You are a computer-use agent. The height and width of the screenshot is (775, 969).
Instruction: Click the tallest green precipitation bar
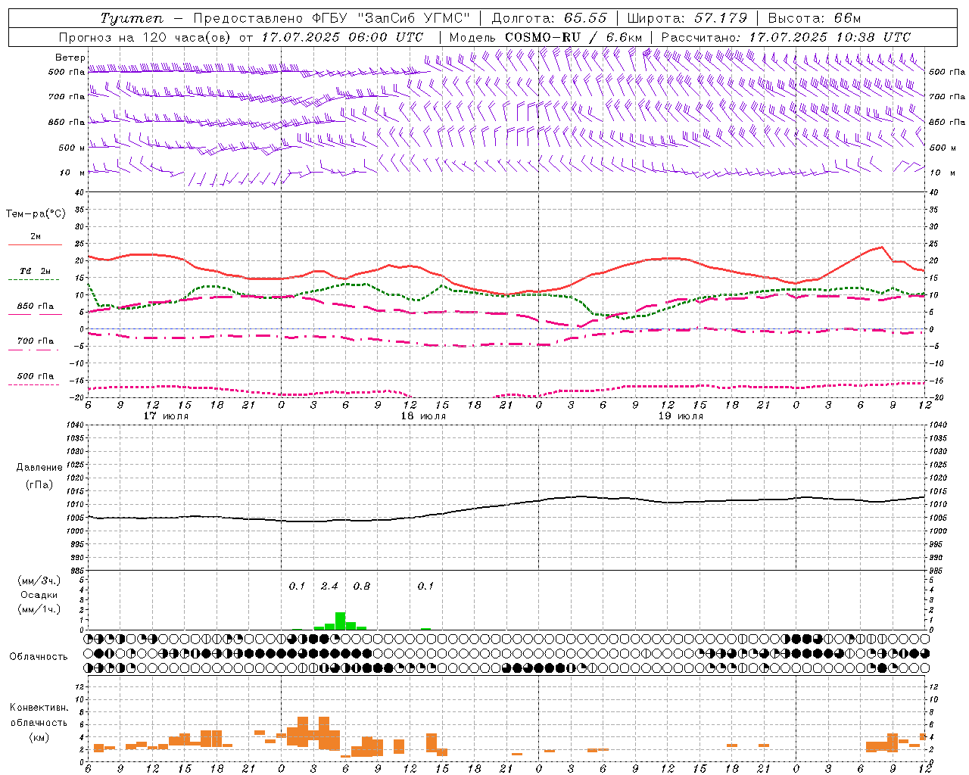341,621
